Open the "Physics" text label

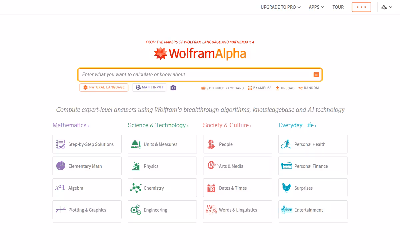pyautogui.click(x=151, y=166)
